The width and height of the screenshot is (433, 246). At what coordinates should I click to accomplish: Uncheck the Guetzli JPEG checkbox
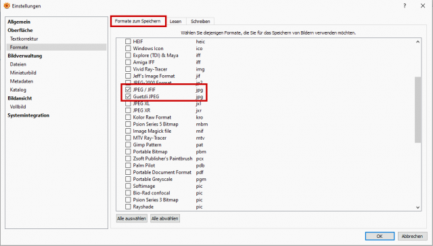click(128, 97)
